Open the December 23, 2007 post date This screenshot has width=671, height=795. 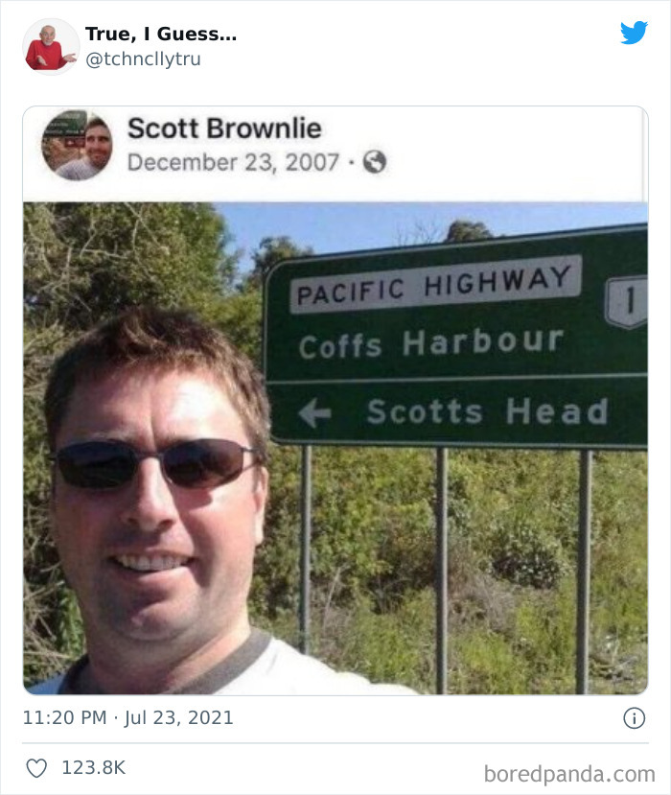pos(233,163)
